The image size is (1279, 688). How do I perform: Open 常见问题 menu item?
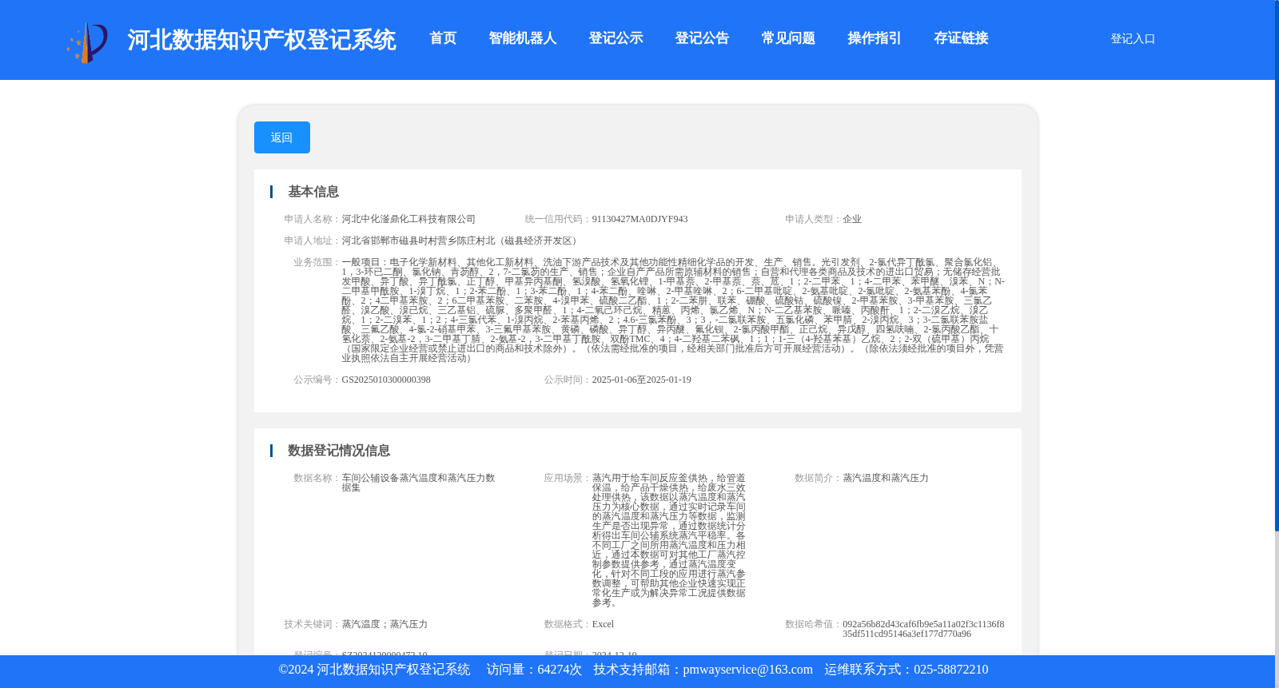coord(788,38)
